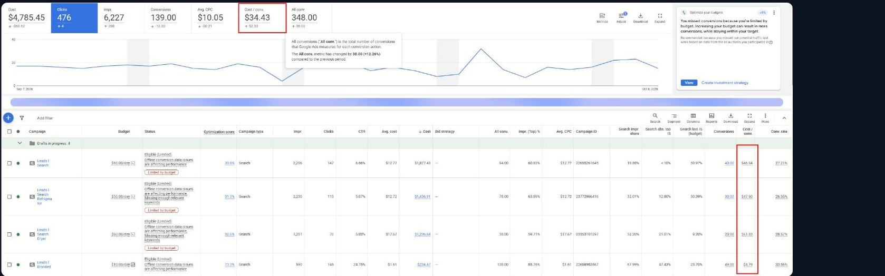Screen dimensions: 885x276
Task: Click conversions value 49.00
Action: tap(729, 264)
